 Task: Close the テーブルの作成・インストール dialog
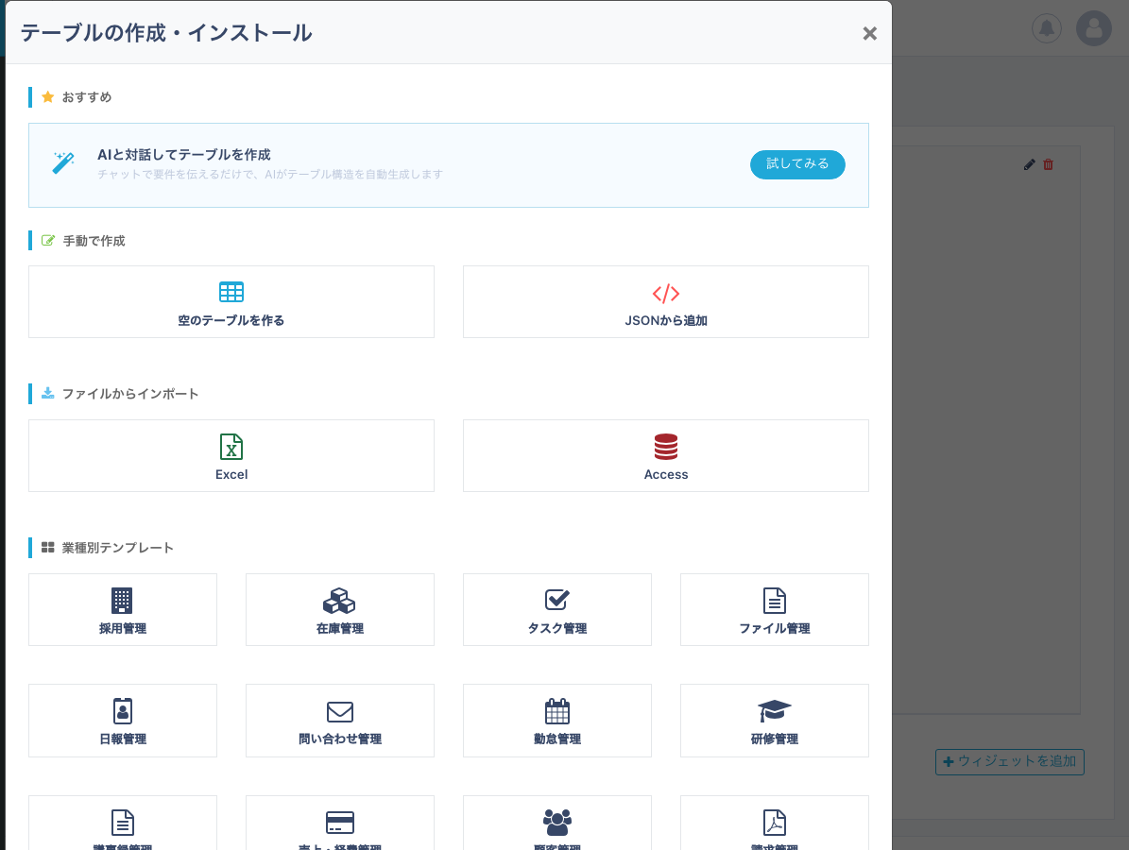coord(869,33)
